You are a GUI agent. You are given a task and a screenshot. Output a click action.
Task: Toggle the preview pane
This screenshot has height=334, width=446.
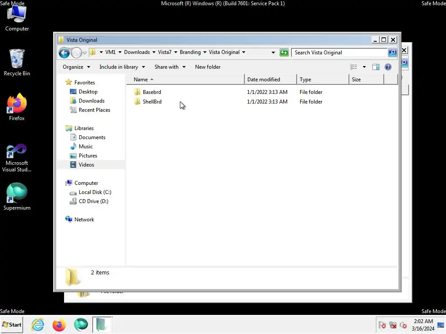(x=376, y=67)
